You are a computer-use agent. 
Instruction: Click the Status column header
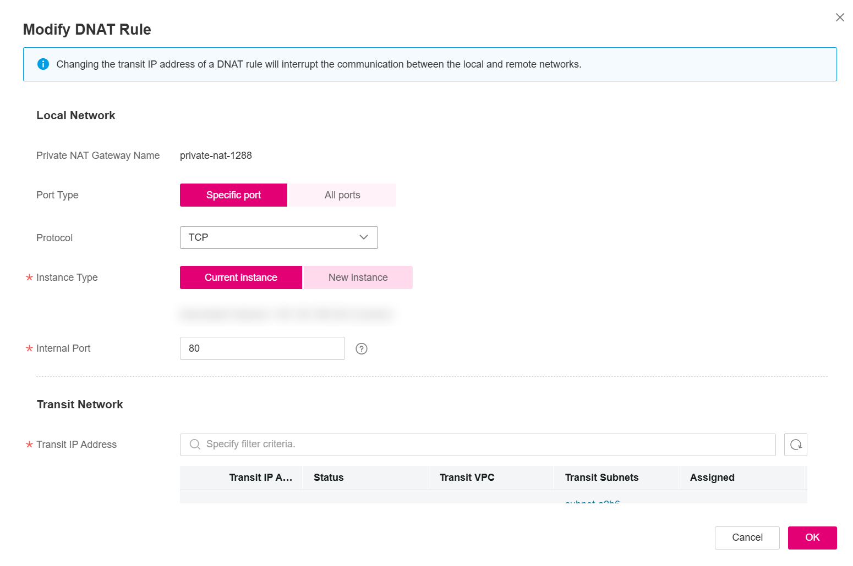pos(329,478)
